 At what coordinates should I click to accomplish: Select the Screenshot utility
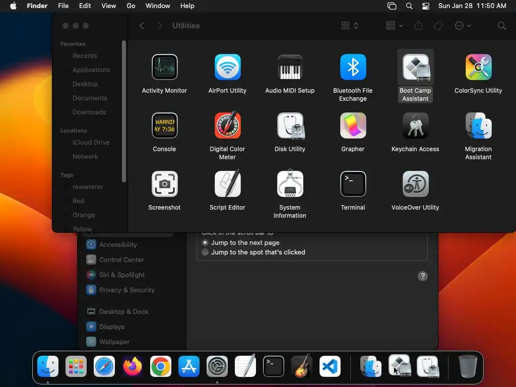pyautogui.click(x=165, y=184)
